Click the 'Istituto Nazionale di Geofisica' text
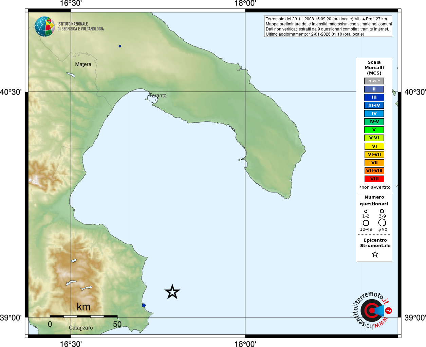Viewport: 426px width, 347px height. click(x=80, y=26)
